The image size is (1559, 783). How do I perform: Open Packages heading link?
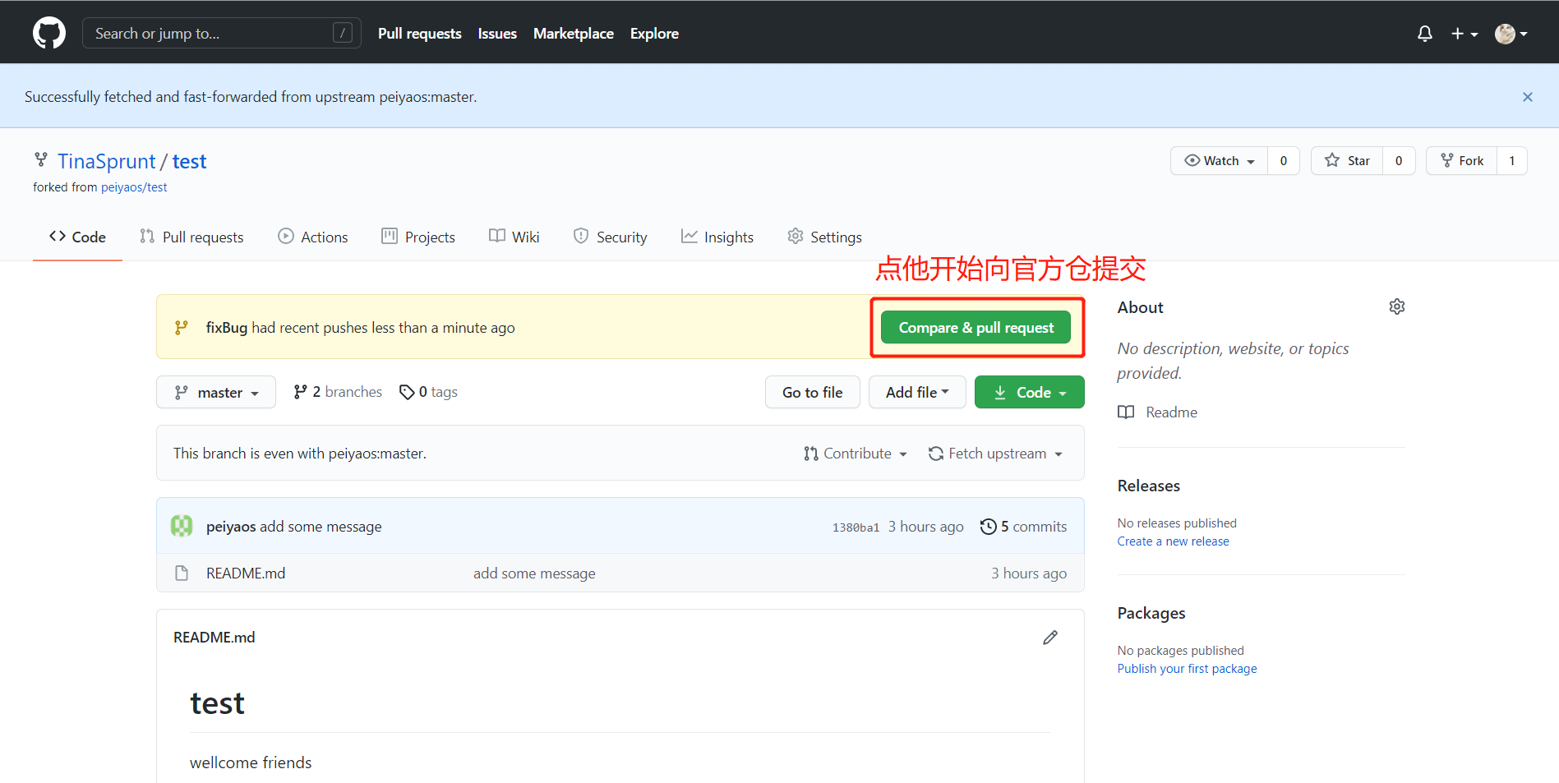point(1151,613)
